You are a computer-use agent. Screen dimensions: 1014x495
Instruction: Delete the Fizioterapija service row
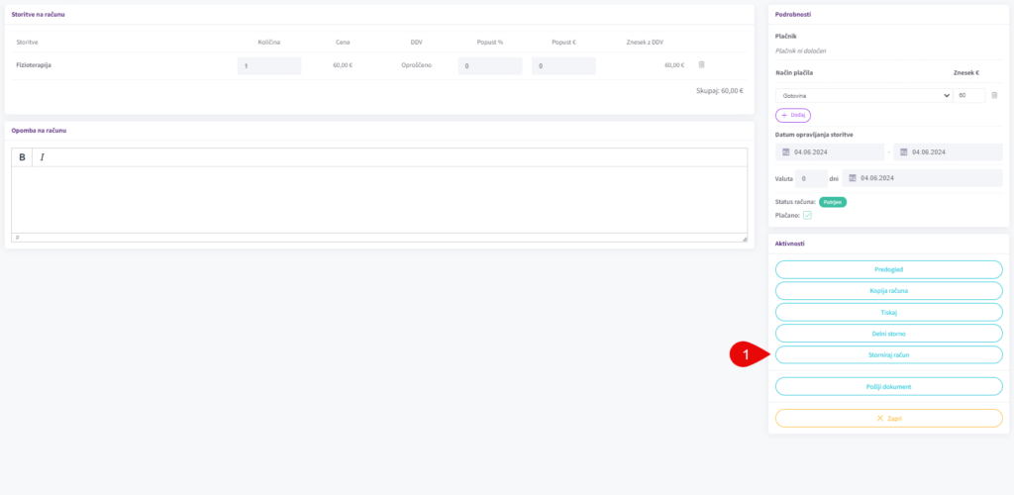[701, 65]
